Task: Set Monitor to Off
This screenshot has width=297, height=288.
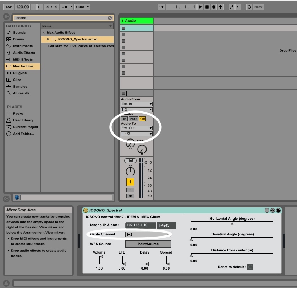Action: pyautogui.click(x=142, y=119)
